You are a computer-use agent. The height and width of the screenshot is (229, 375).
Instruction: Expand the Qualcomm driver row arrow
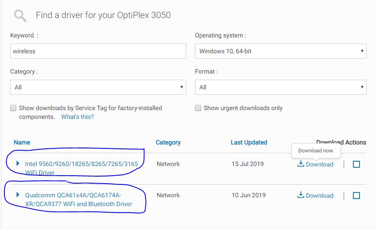(x=18, y=195)
